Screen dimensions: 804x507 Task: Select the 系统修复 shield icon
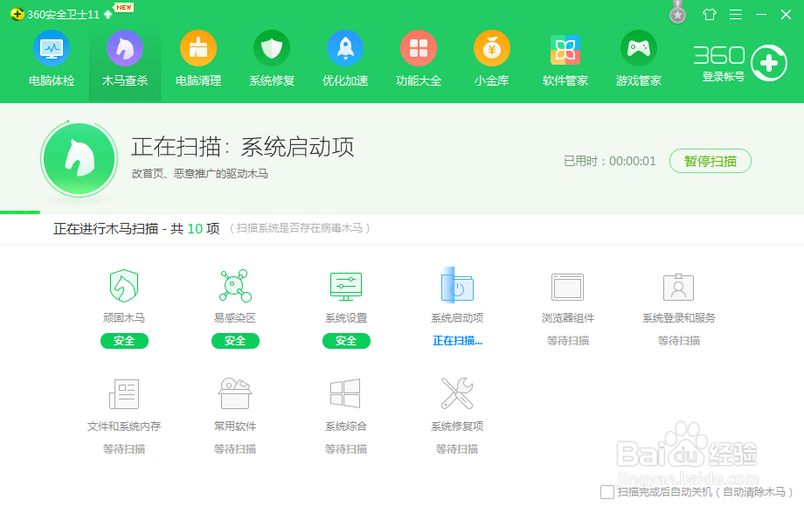pos(271,50)
